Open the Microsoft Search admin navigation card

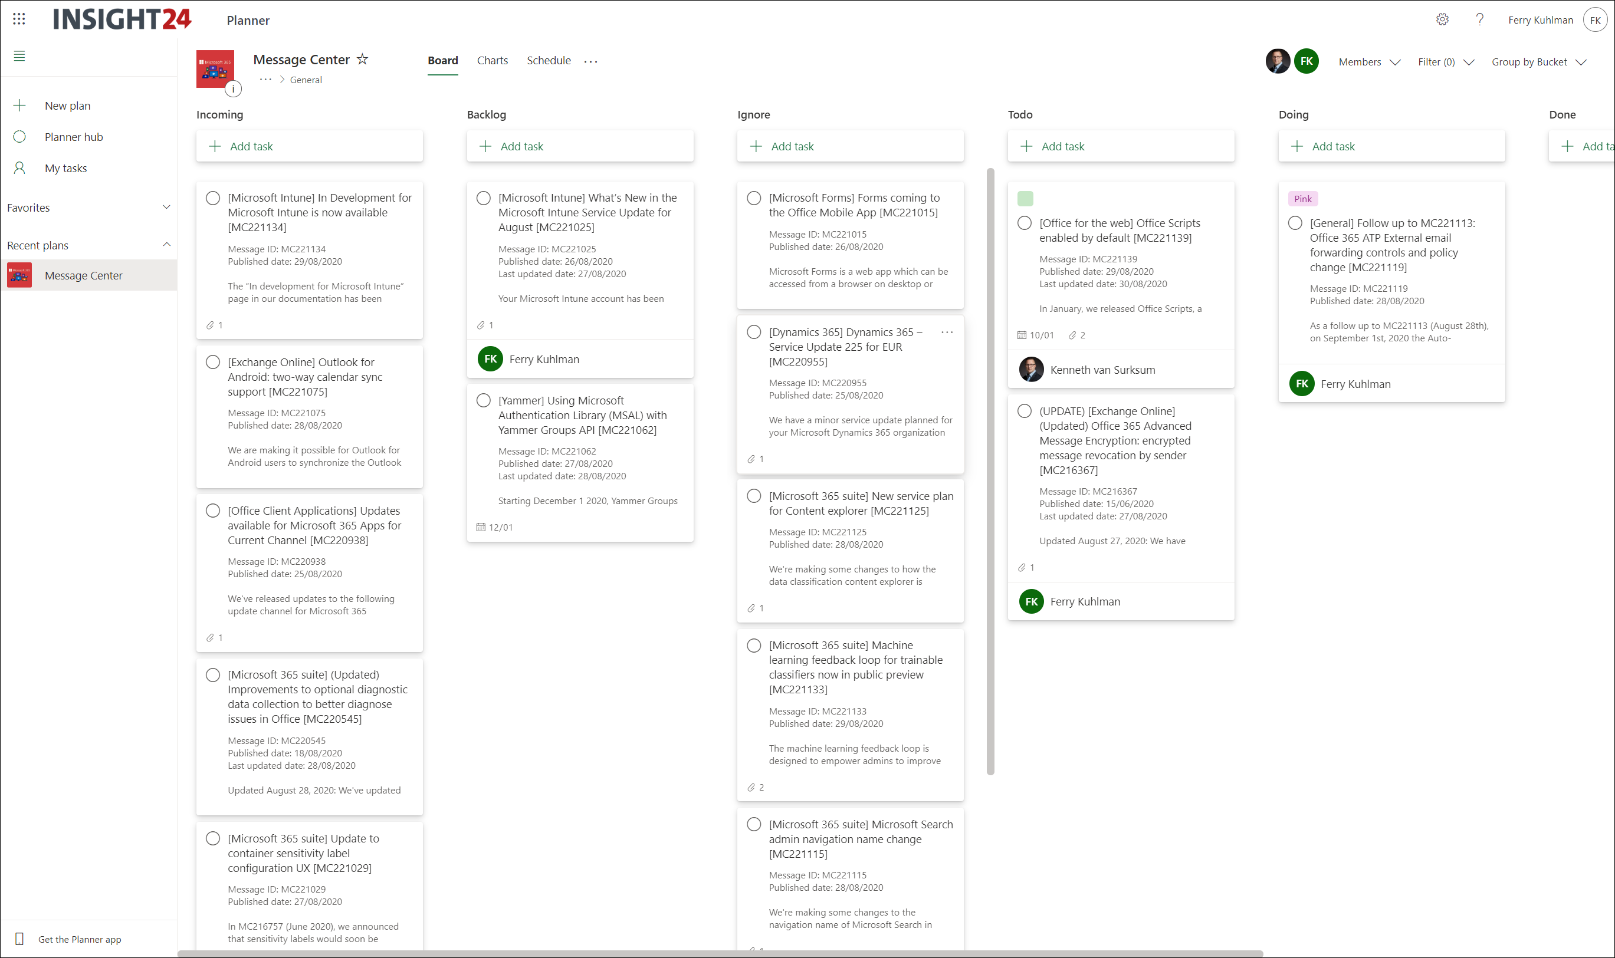pos(850,878)
